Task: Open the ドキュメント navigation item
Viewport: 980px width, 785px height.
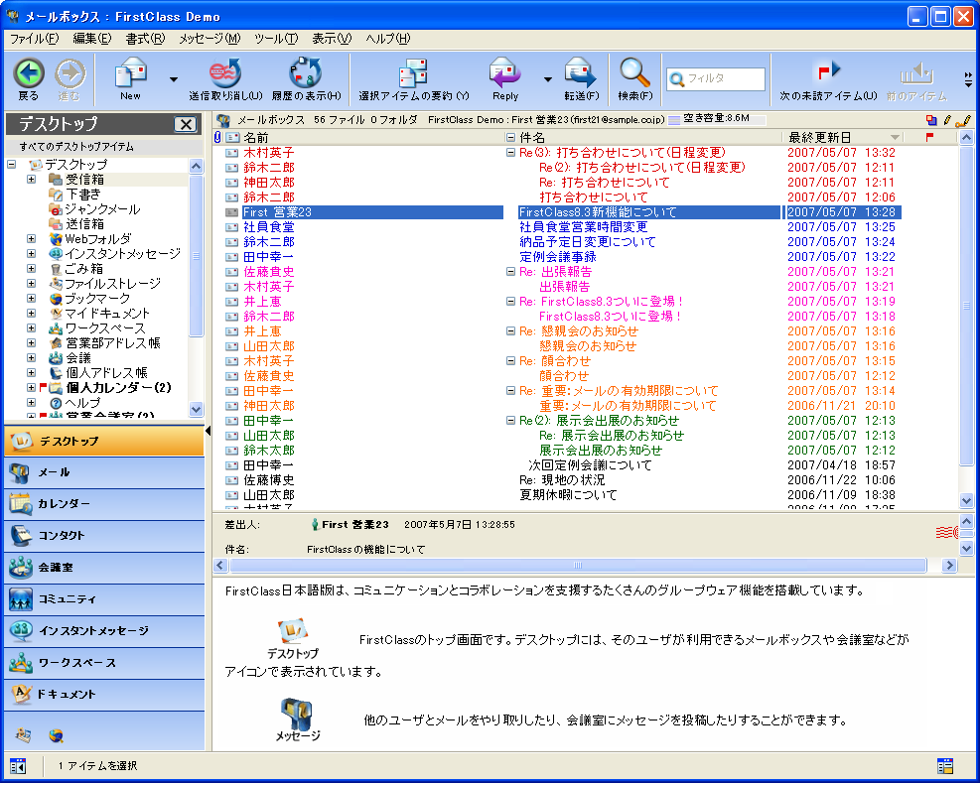Action: (103, 695)
